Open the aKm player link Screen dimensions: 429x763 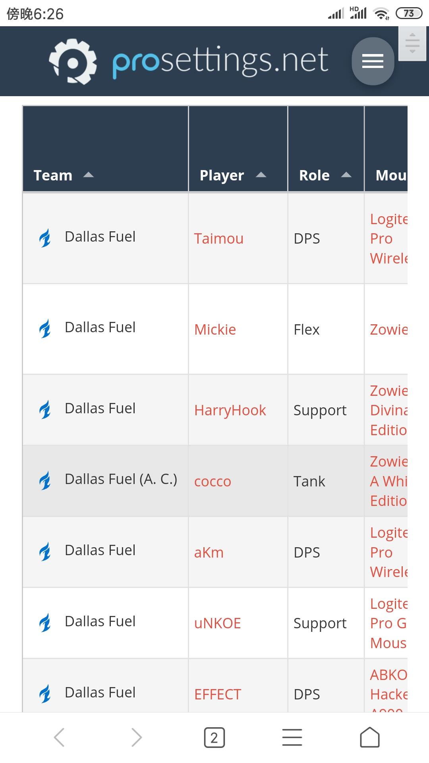click(x=209, y=553)
